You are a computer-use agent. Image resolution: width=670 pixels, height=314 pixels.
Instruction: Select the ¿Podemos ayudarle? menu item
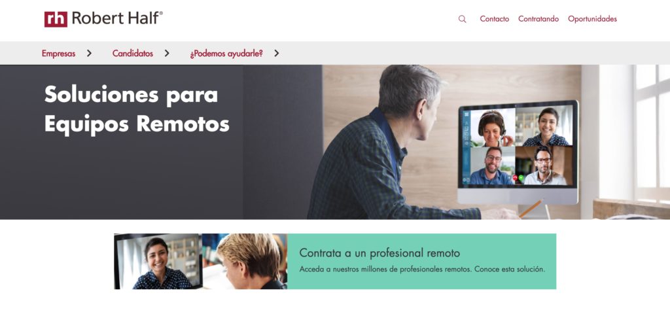(x=226, y=54)
